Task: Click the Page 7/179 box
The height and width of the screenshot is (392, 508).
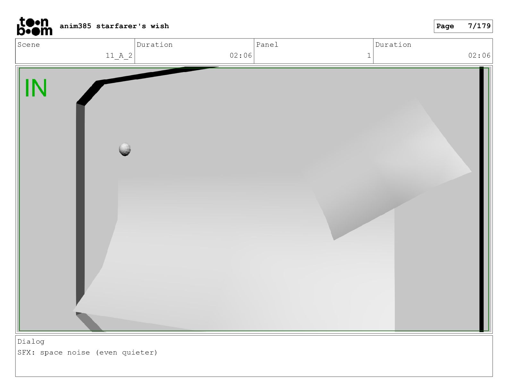Action: click(463, 26)
